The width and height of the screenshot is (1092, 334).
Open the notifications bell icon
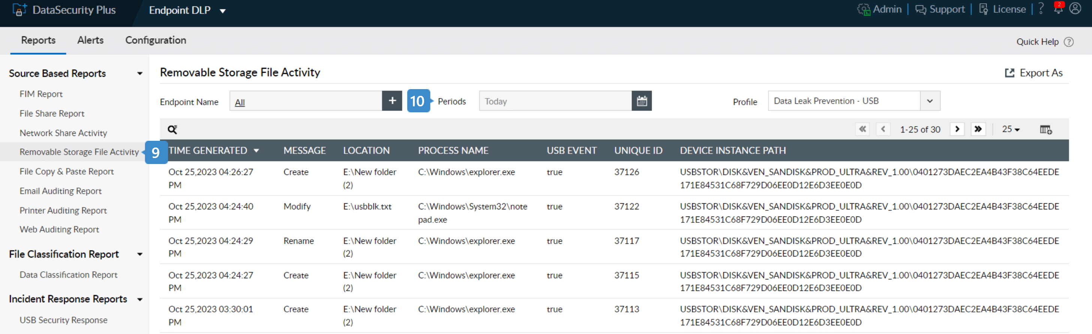pyautogui.click(x=1058, y=9)
